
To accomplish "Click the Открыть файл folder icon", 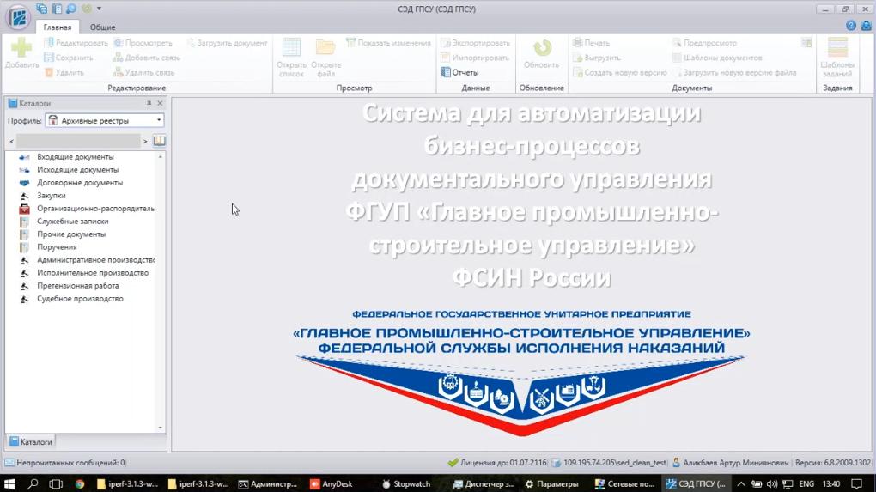I will point(325,48).
